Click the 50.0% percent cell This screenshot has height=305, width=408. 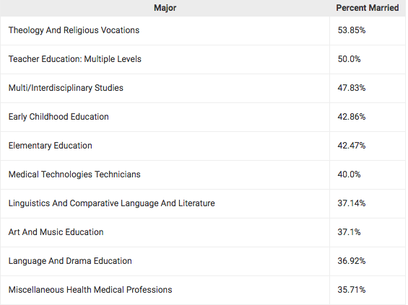(x=368, y=59)
